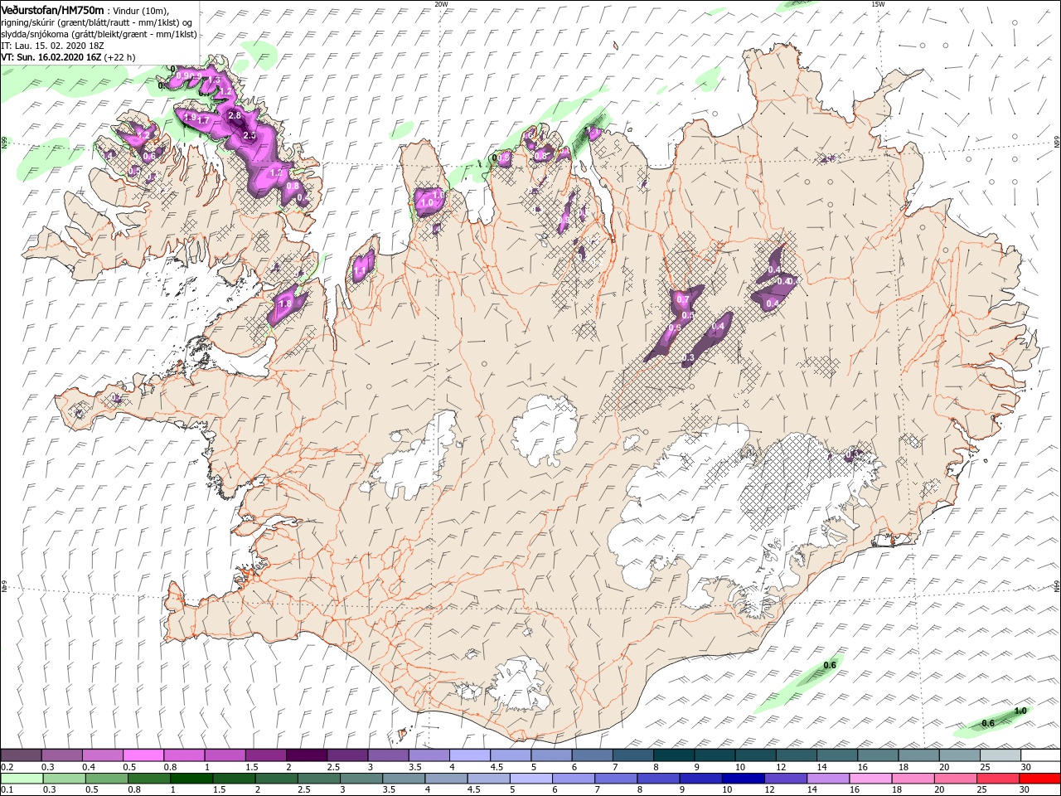
Task: Select the 'slydda/snjókoma' legend description line
Action: click(x=99, y=34)
